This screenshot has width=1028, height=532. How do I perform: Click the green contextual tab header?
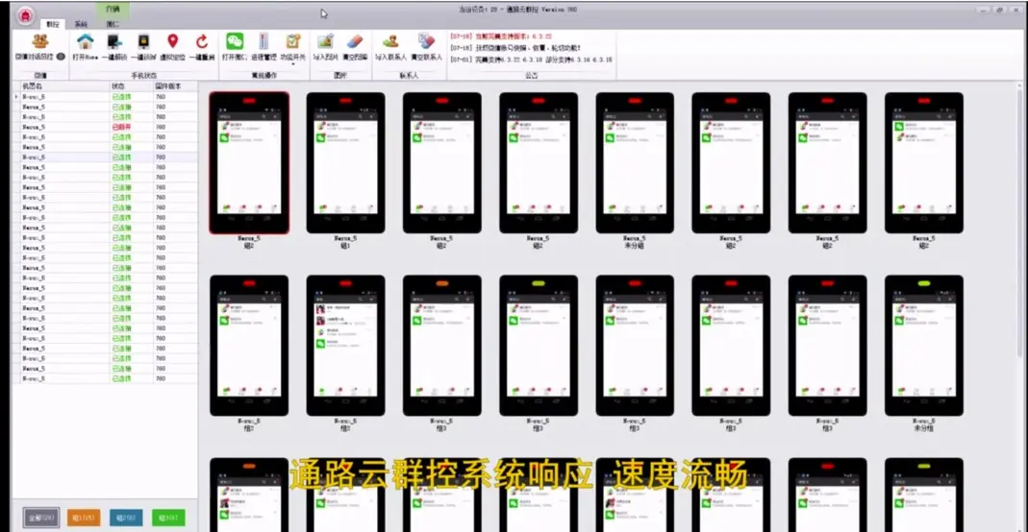point(113,10)
